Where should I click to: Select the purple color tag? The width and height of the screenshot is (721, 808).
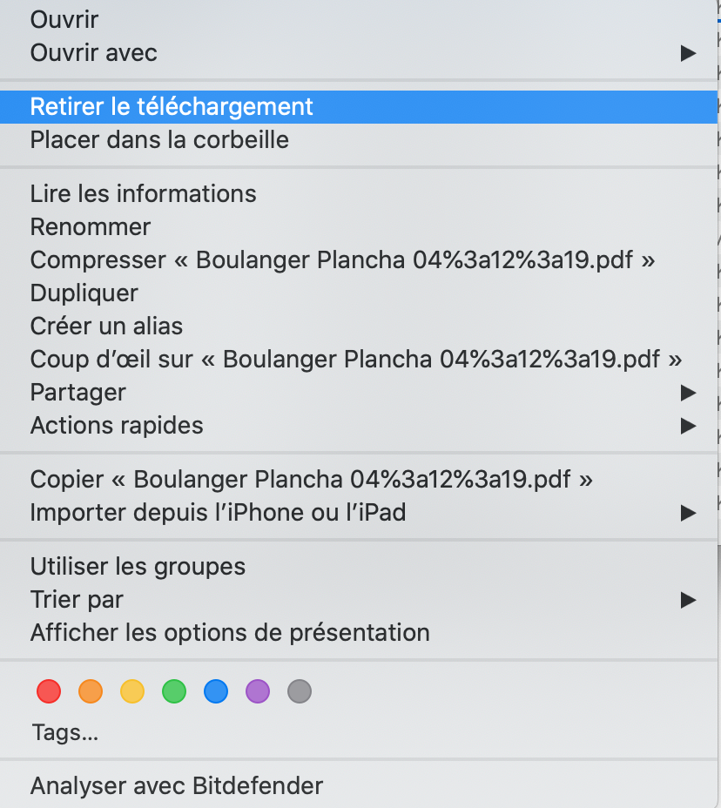coord(258,692)
